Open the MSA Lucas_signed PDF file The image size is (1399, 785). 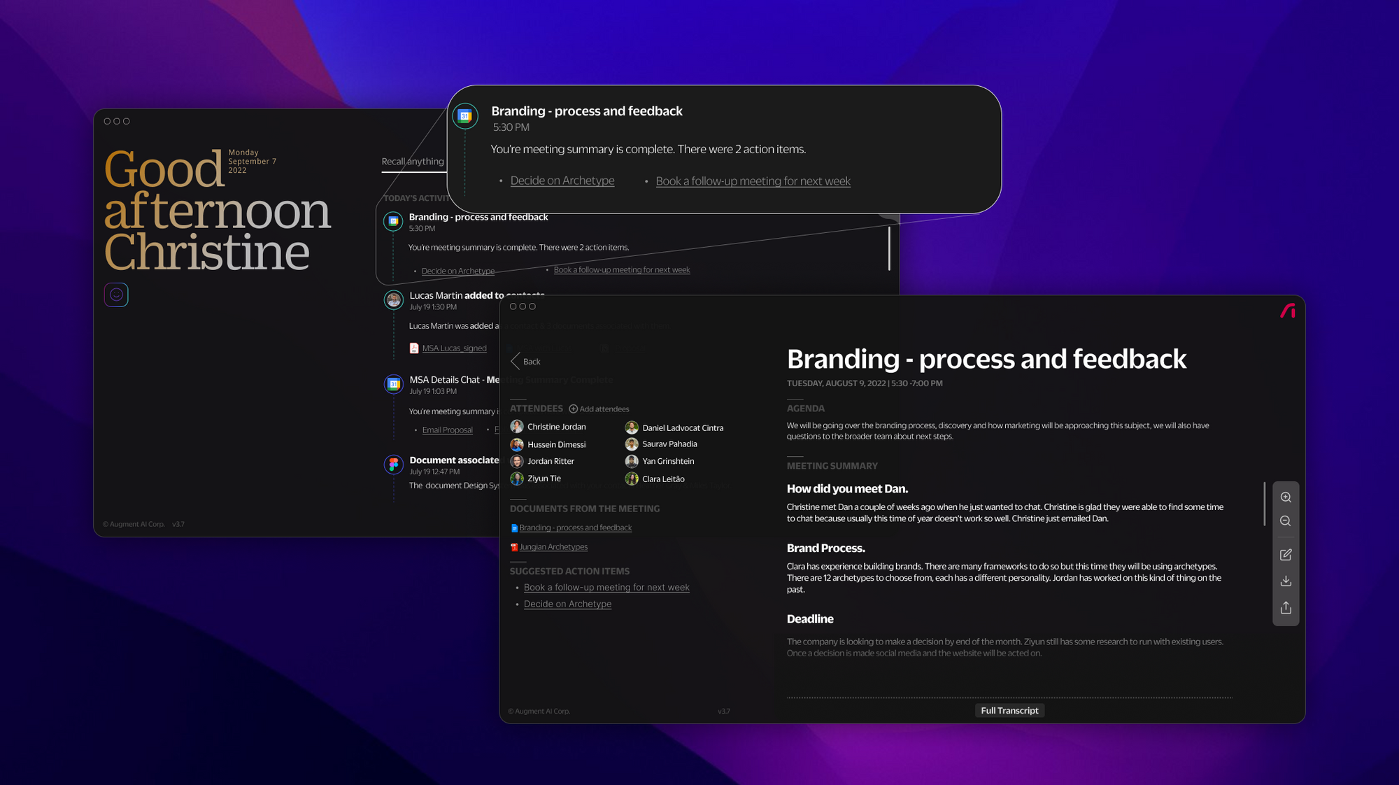[x=454, y=348]
